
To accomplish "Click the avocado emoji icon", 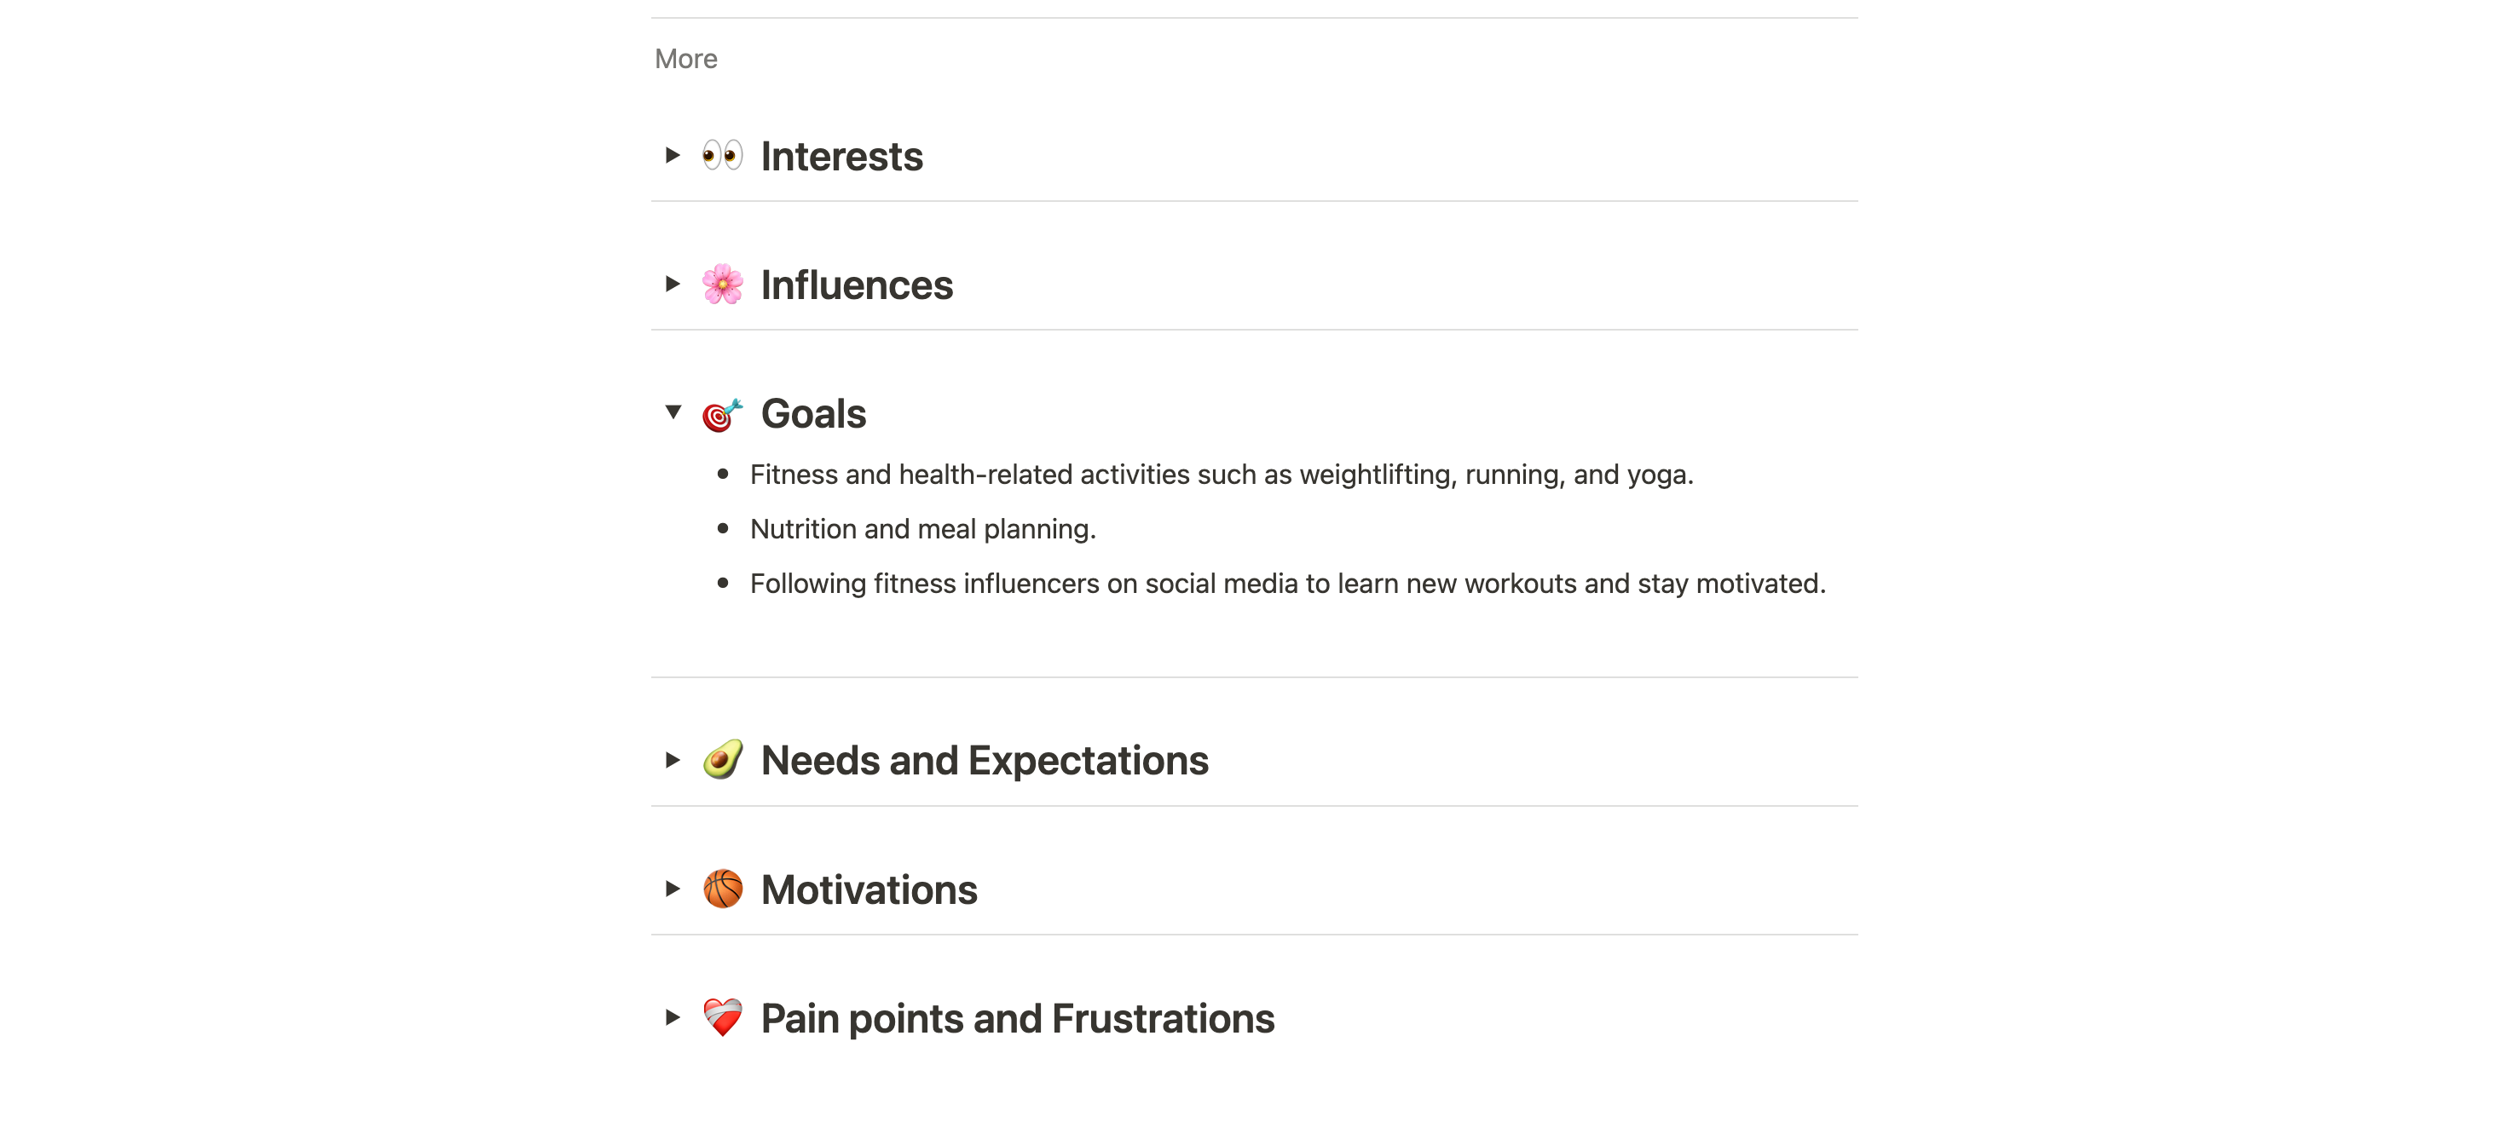I will pos(722,761).
